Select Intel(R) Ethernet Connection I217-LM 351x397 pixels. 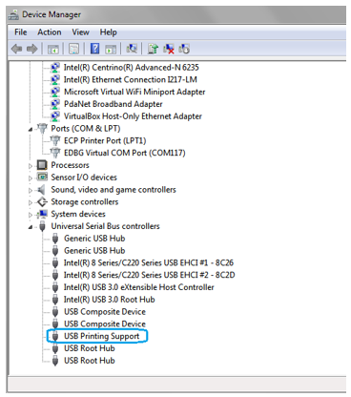point(131,79)
